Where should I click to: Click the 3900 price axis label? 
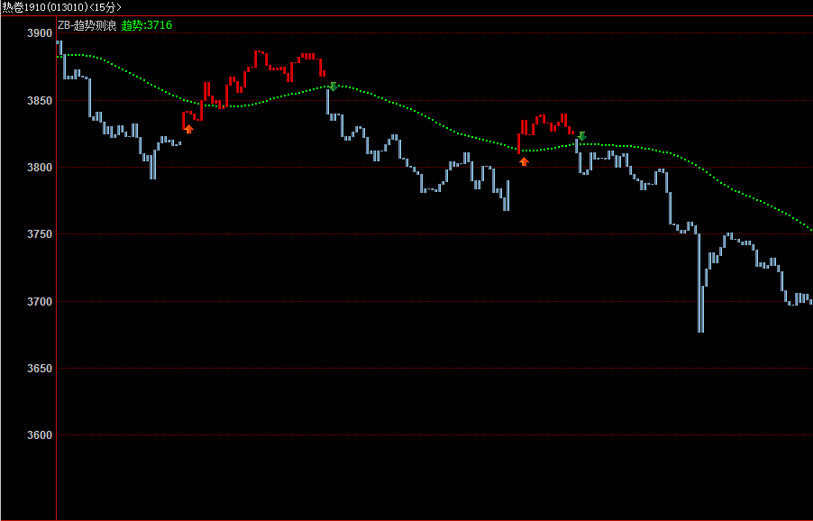40,33
